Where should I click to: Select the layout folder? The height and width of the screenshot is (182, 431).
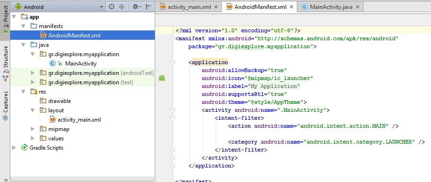click(x=56, y=110)
